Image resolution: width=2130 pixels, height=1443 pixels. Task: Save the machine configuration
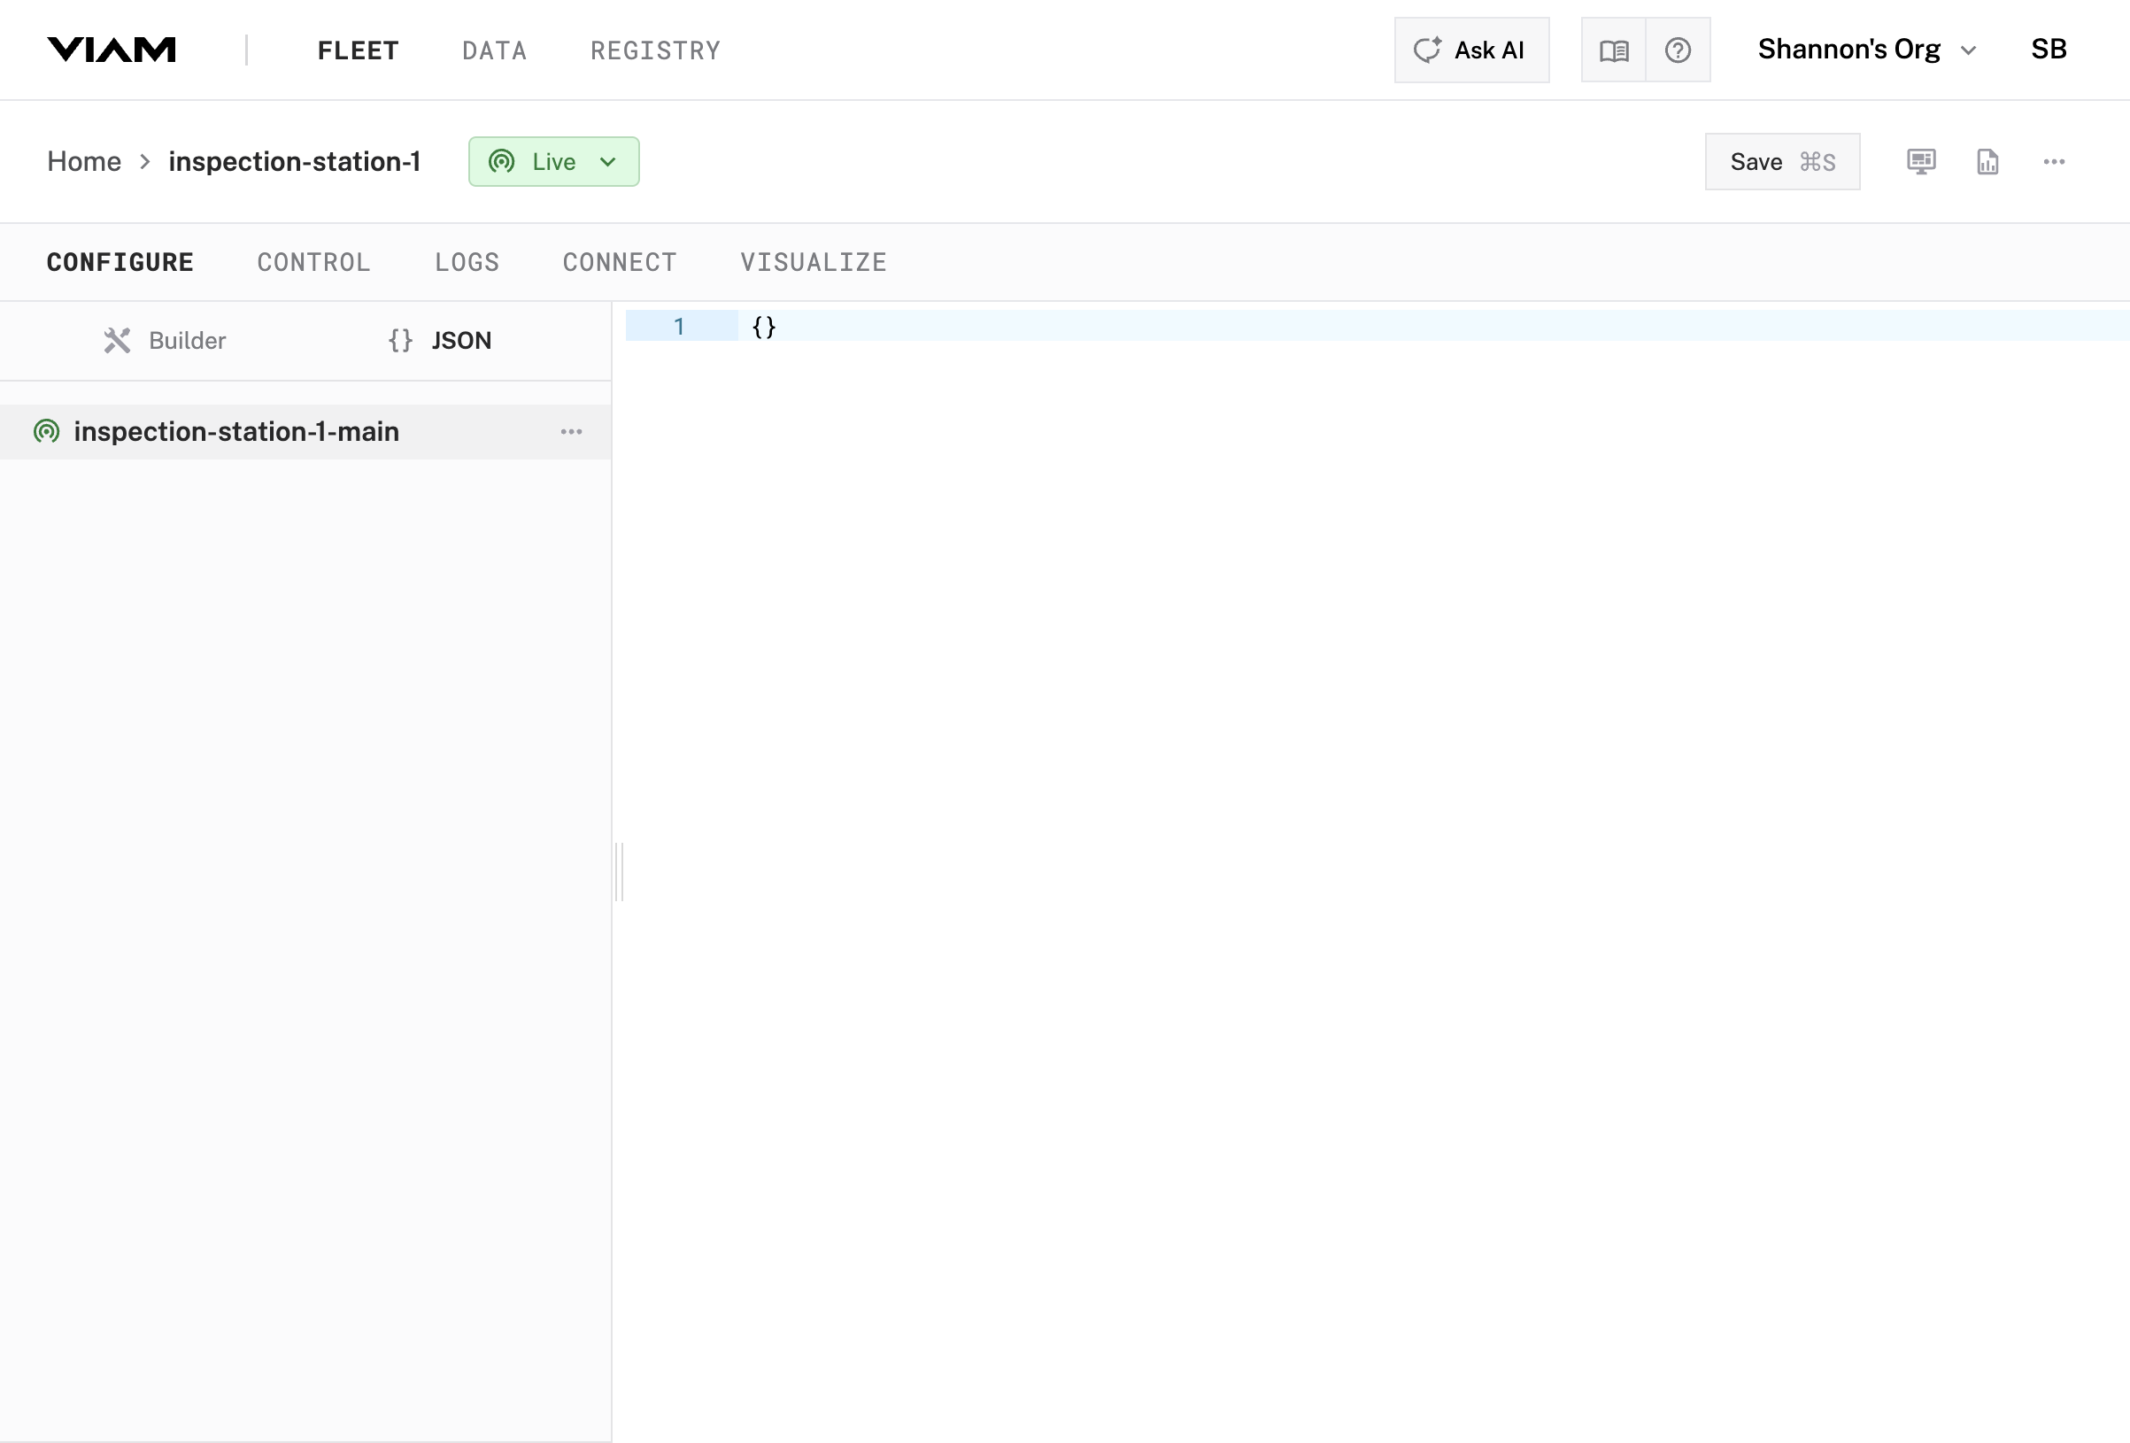[1782, 161]
